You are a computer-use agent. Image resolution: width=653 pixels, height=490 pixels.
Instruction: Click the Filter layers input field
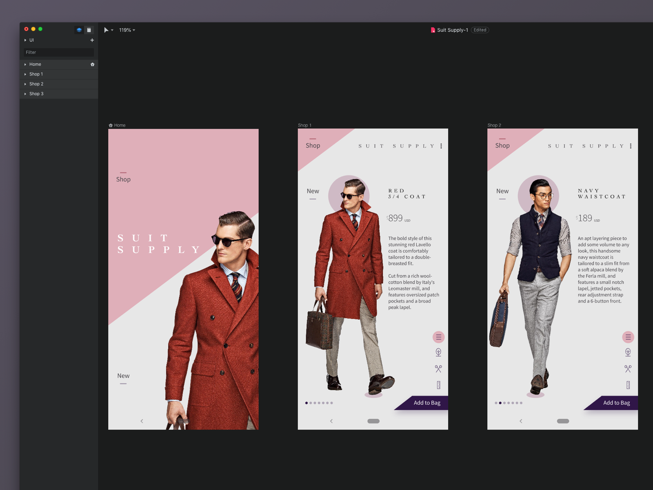[59, 52]
